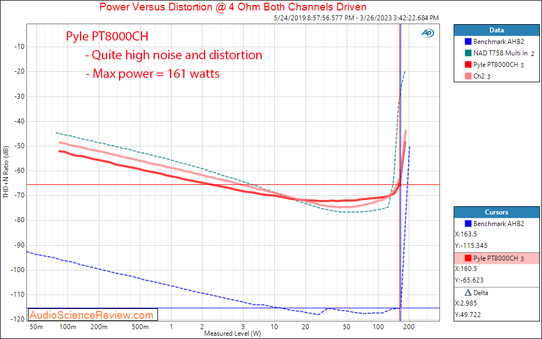Click the cursor value X:160.5
Screen dimensions: 542x339
466,268
